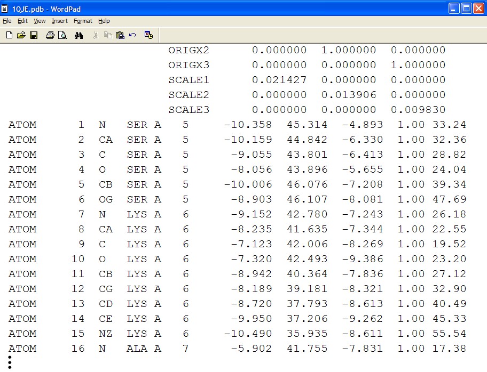
Task: Open the Format menu
Action: pos(83,21)
